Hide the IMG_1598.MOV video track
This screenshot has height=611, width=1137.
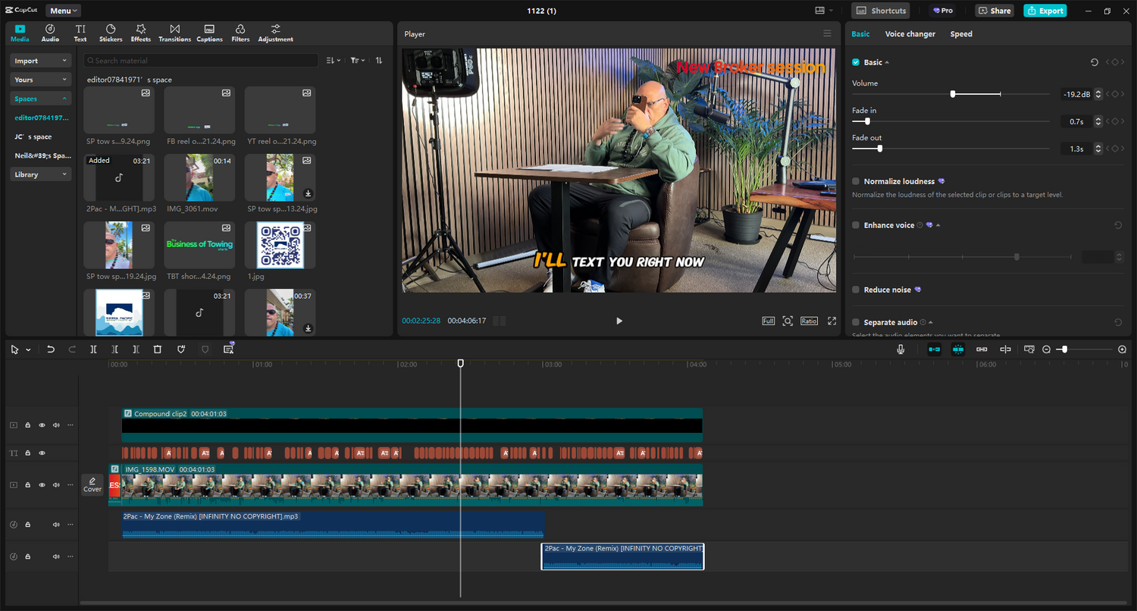click(x=42, y=485)
